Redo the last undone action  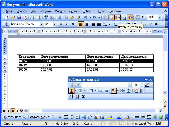tap(95, 17)
